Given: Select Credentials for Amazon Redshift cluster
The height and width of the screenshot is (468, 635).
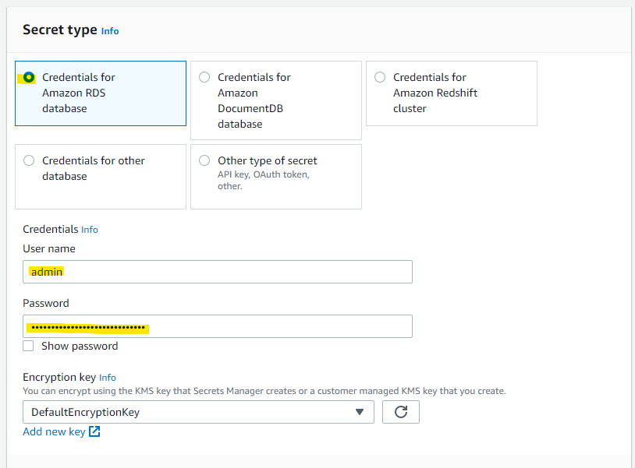Looking at the screenshot, I should coord(380,77).
